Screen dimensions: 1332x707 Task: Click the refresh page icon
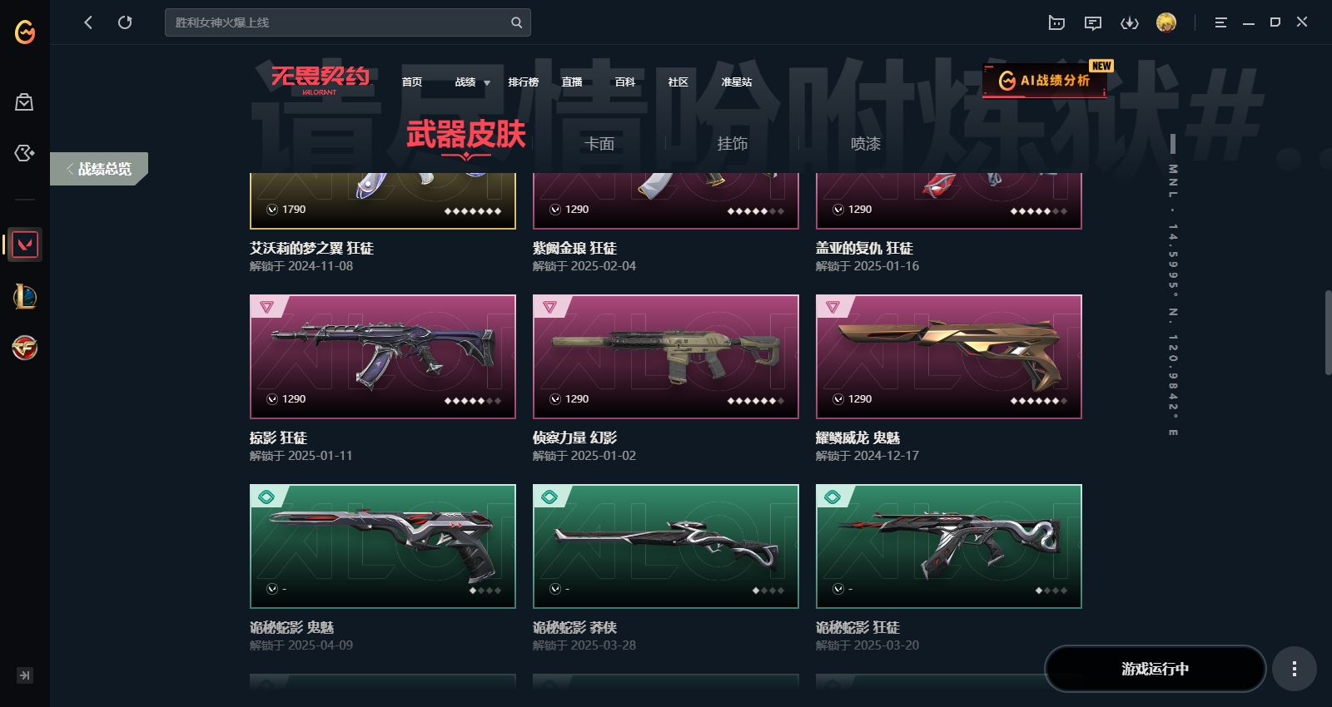(x=125, y=22)
